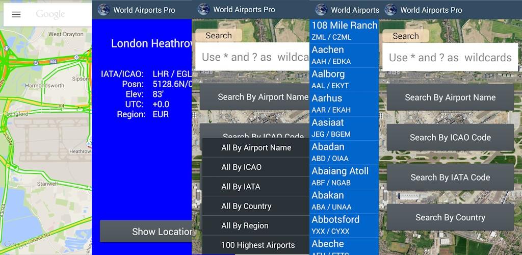Choose All By ICAO menu entry
The height and width of the screenshot is (255, 522).
[256, 167]
